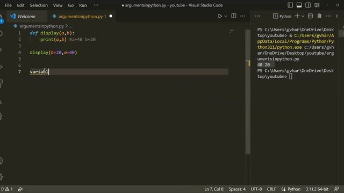Click the minimap preview in the editor
The height and width of the screenshot is (193, 344).
232,31
